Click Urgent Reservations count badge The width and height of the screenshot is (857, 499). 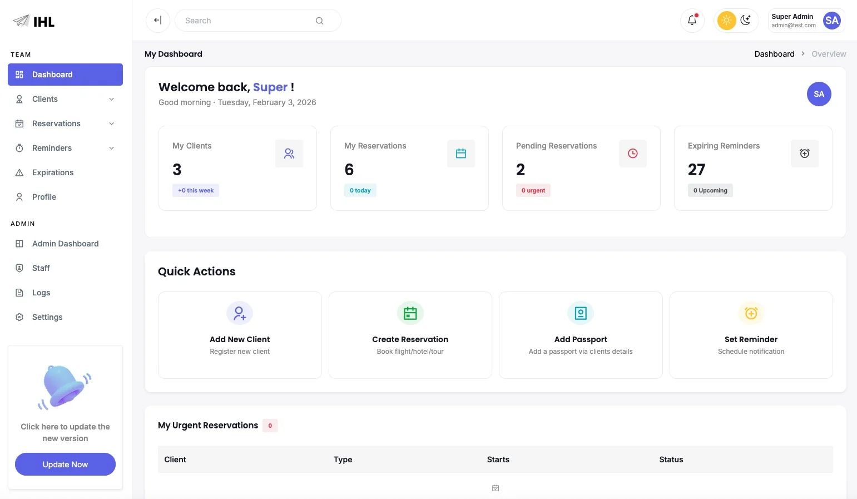pos(270,426)
